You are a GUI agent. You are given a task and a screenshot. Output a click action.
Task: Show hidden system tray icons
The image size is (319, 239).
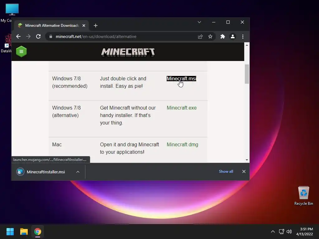pyautogui.click(x=273, y=232)
